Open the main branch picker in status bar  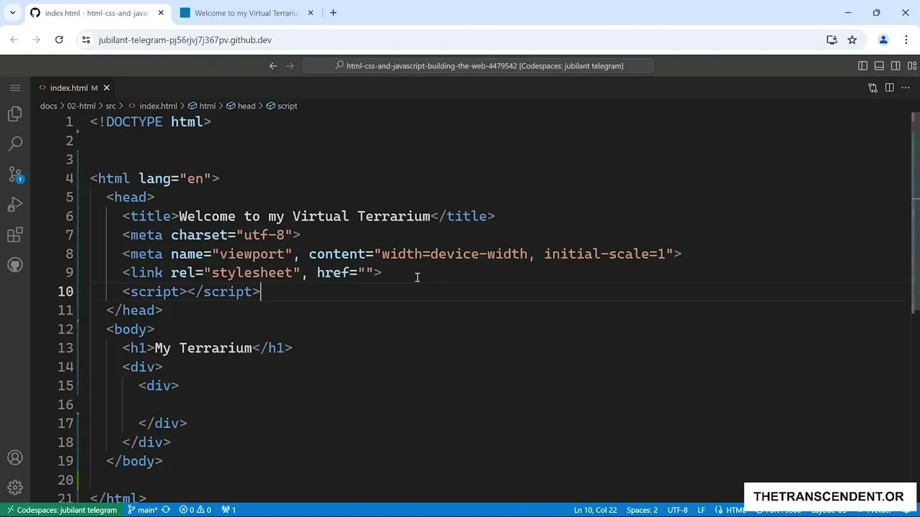(x=142, y=510)
